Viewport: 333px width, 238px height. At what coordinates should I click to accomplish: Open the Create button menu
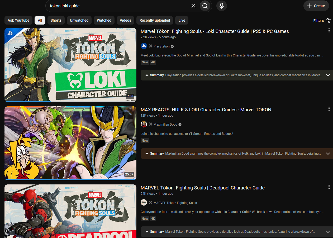316,6
